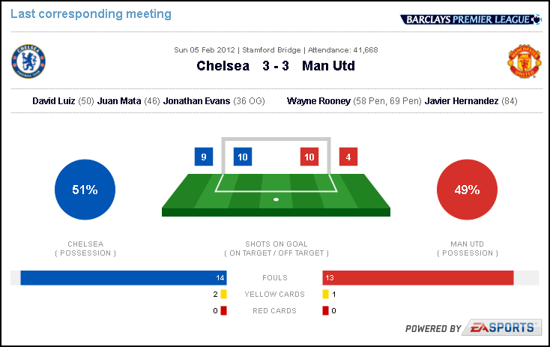Click Juan Mata's scorer name
Viewport: 550px width, 347px height.
point(119,101)
